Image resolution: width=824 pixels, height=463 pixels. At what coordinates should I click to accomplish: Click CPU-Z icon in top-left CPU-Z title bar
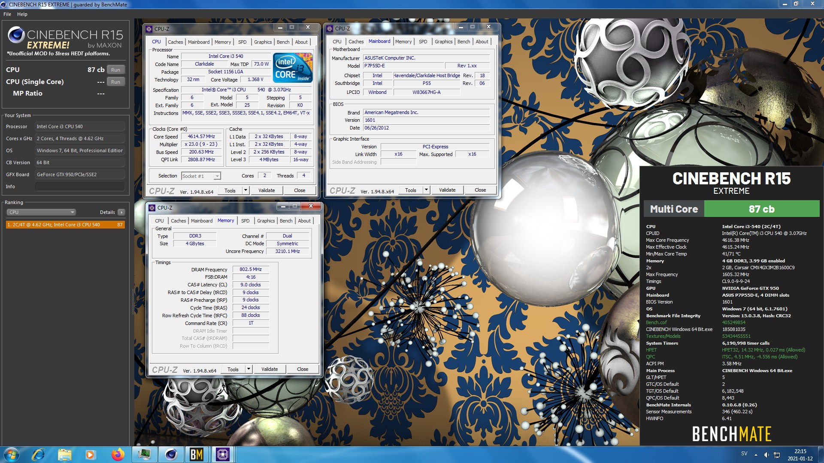coord(149,29)
